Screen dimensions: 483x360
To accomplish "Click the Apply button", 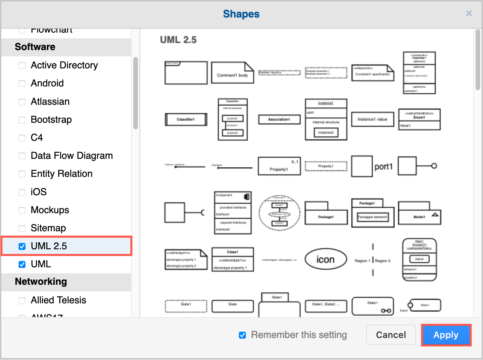I will tap(446, 335).
